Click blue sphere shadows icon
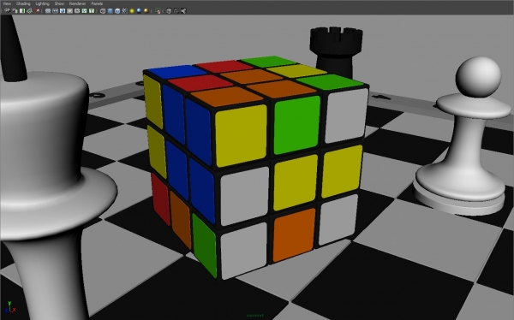514x320 pixels. point(139,11)
